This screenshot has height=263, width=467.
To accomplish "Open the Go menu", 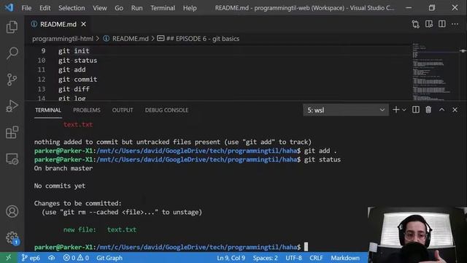I will [x=119, y=8].
